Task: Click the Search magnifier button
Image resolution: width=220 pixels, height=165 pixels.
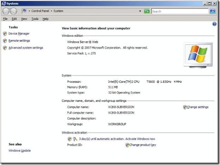Action: 213,11
